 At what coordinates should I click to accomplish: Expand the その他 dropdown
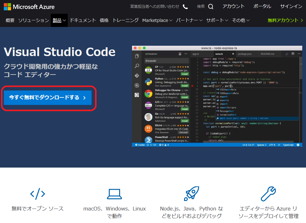[240, 20]
